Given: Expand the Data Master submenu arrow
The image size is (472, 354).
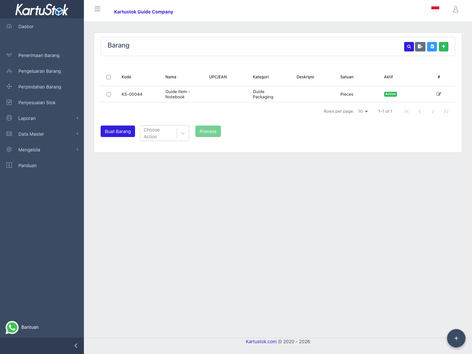Looking at the screenshot, I should coord(77,134).
